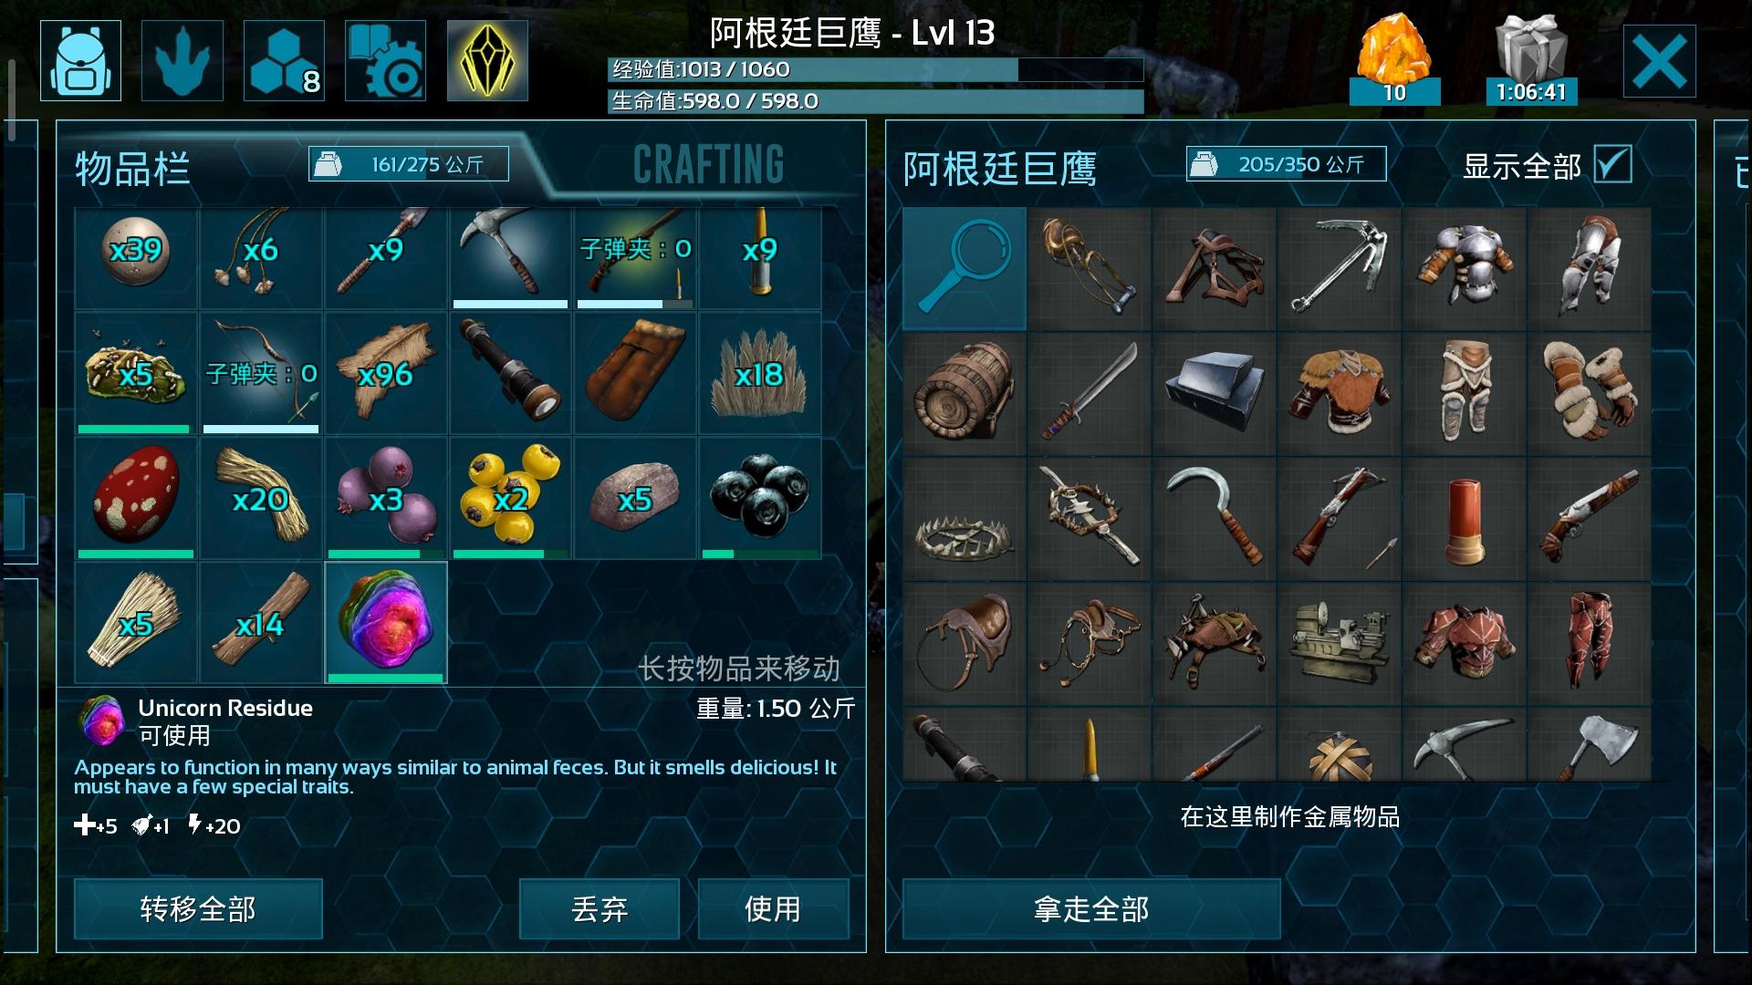Open the hexagon engrams icon

284,60
